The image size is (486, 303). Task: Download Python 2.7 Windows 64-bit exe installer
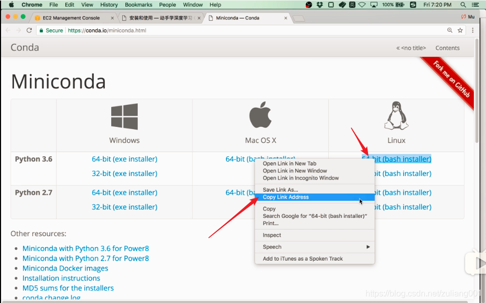(124, 193)
